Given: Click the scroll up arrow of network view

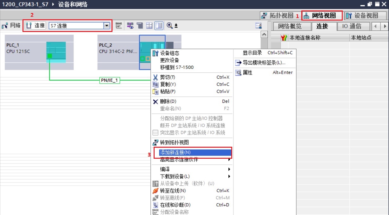Looking at the screenshot, I should (x=264, y=34).
